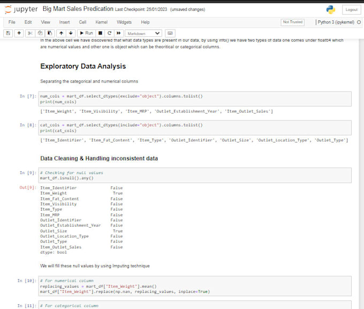Click the Jupyter logo

pyautogui.click(x=21, y=9)
